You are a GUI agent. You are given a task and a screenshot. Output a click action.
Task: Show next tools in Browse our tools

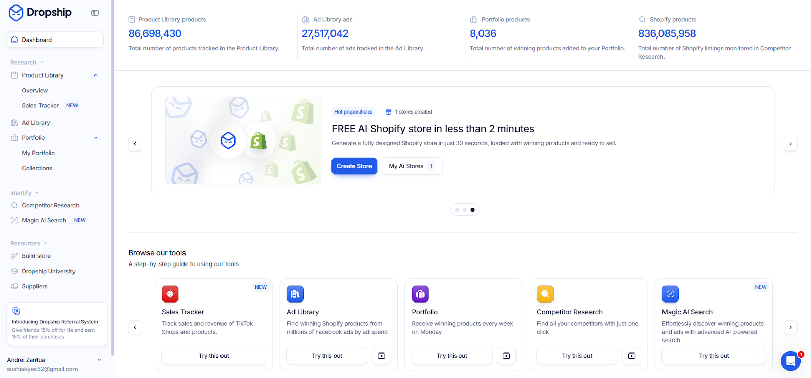point(791,327)
